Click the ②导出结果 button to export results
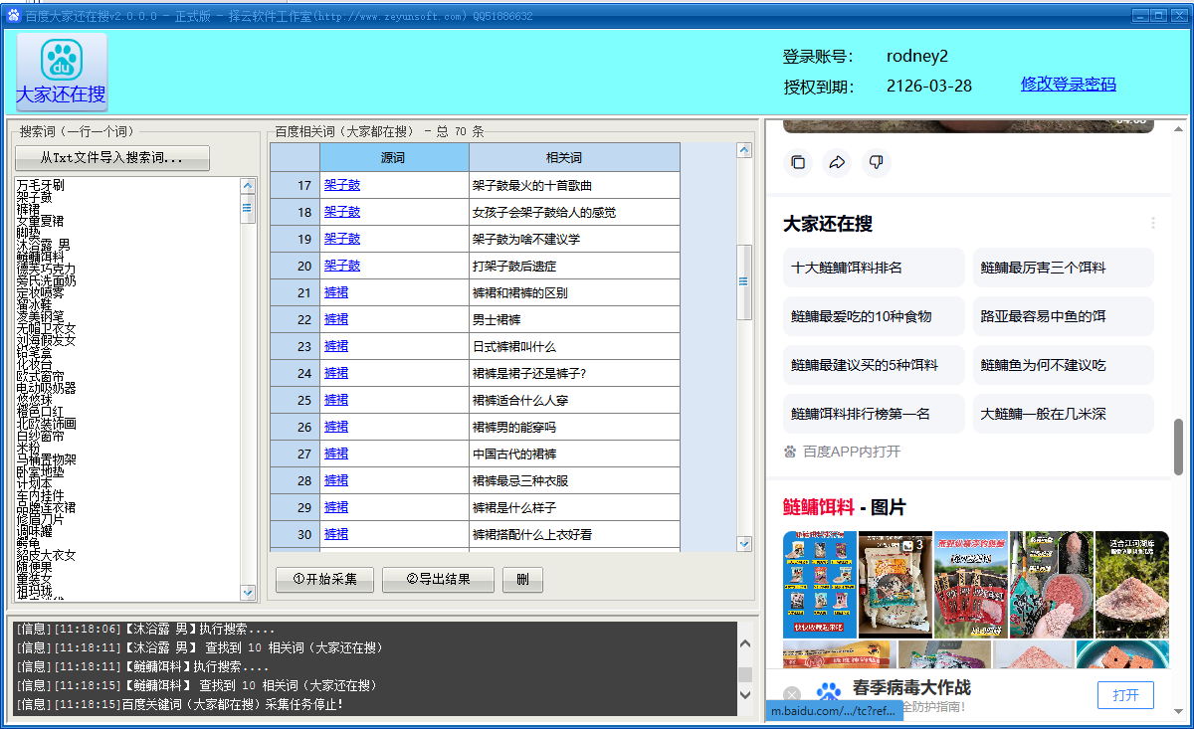 438,579
